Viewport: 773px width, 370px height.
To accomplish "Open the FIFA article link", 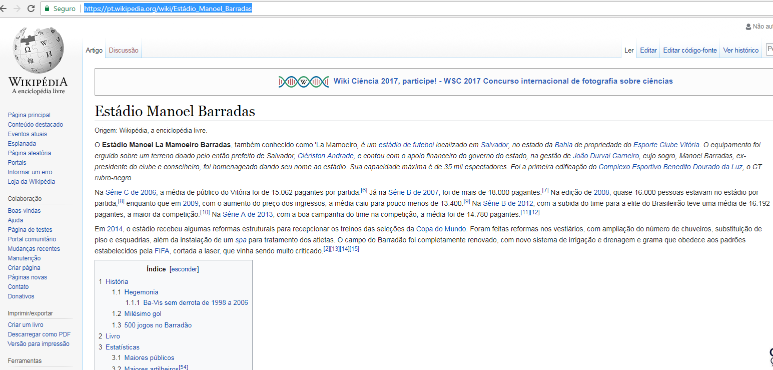I will 162,251.
